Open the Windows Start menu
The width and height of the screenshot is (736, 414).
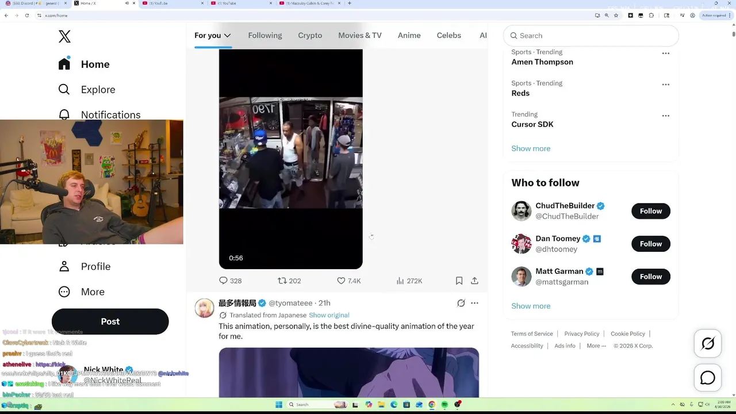click(x=279, y=405)
